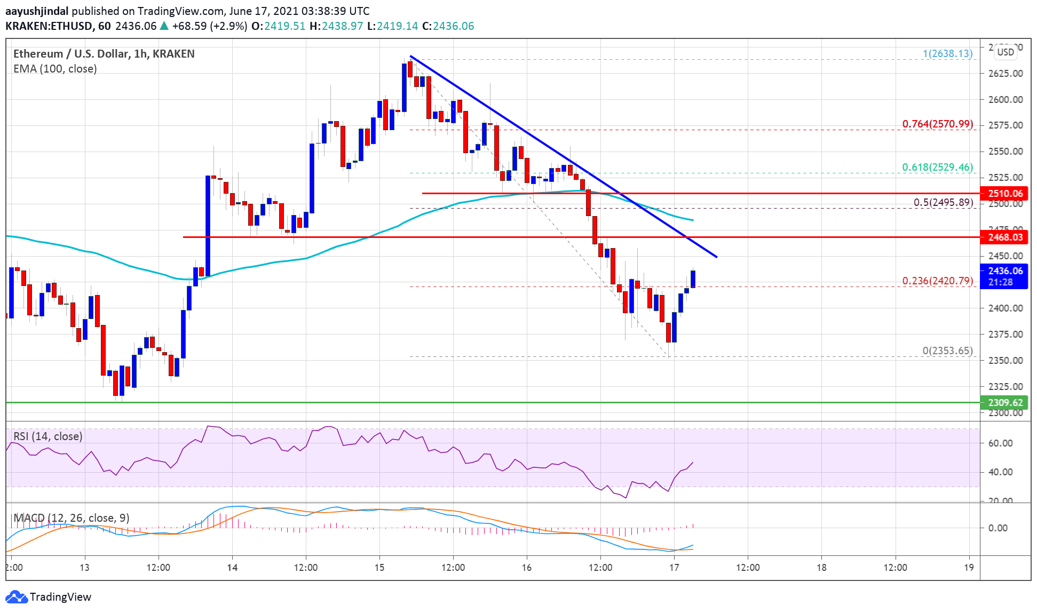Click the RSI (14, close) indicator label
The image size is (1037, 613).
(48, 436)
